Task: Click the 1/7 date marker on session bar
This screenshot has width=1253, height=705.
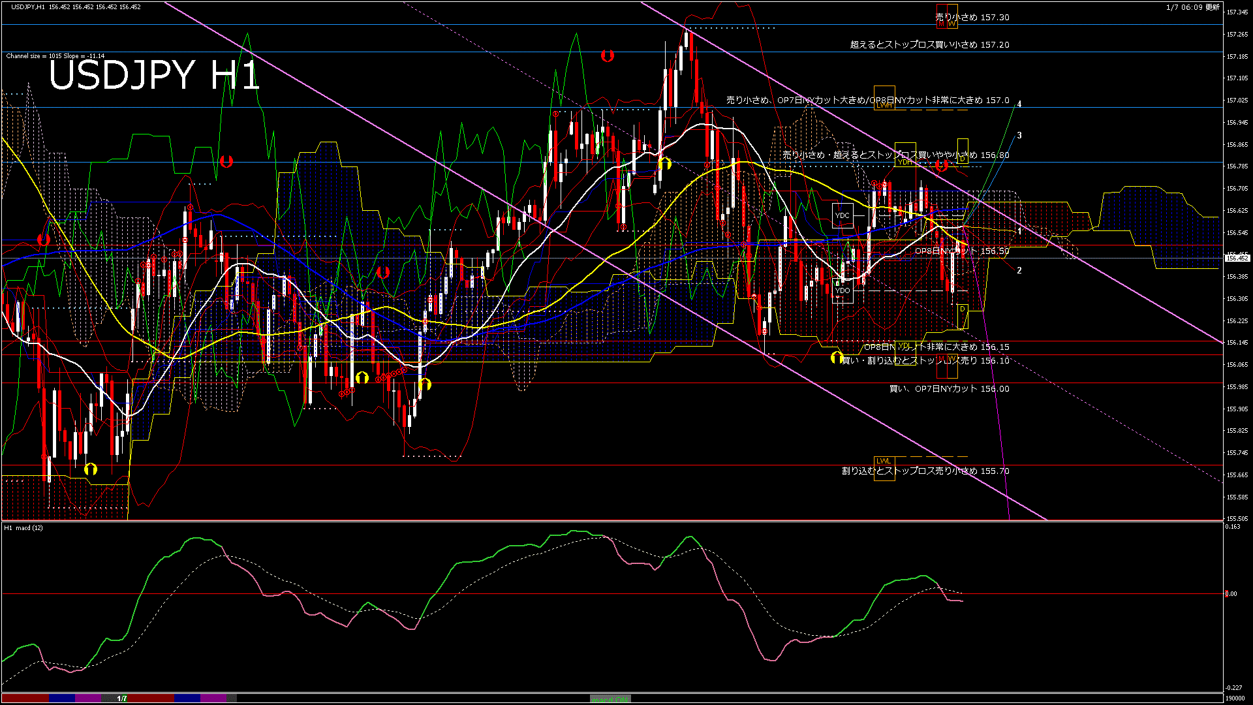Action: click(x=122, y=698)
